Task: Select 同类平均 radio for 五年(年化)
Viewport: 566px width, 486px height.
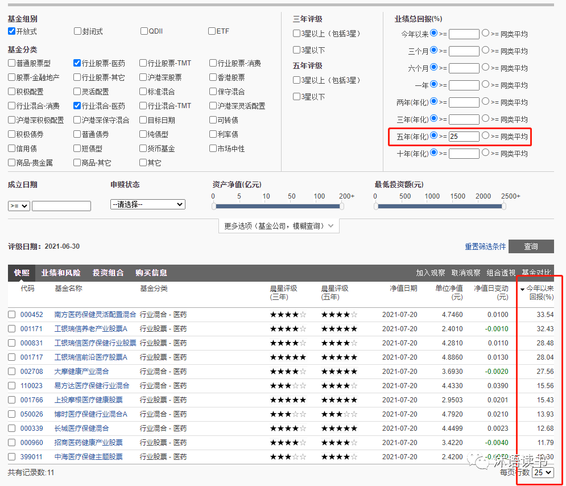Action: point(485,136)
